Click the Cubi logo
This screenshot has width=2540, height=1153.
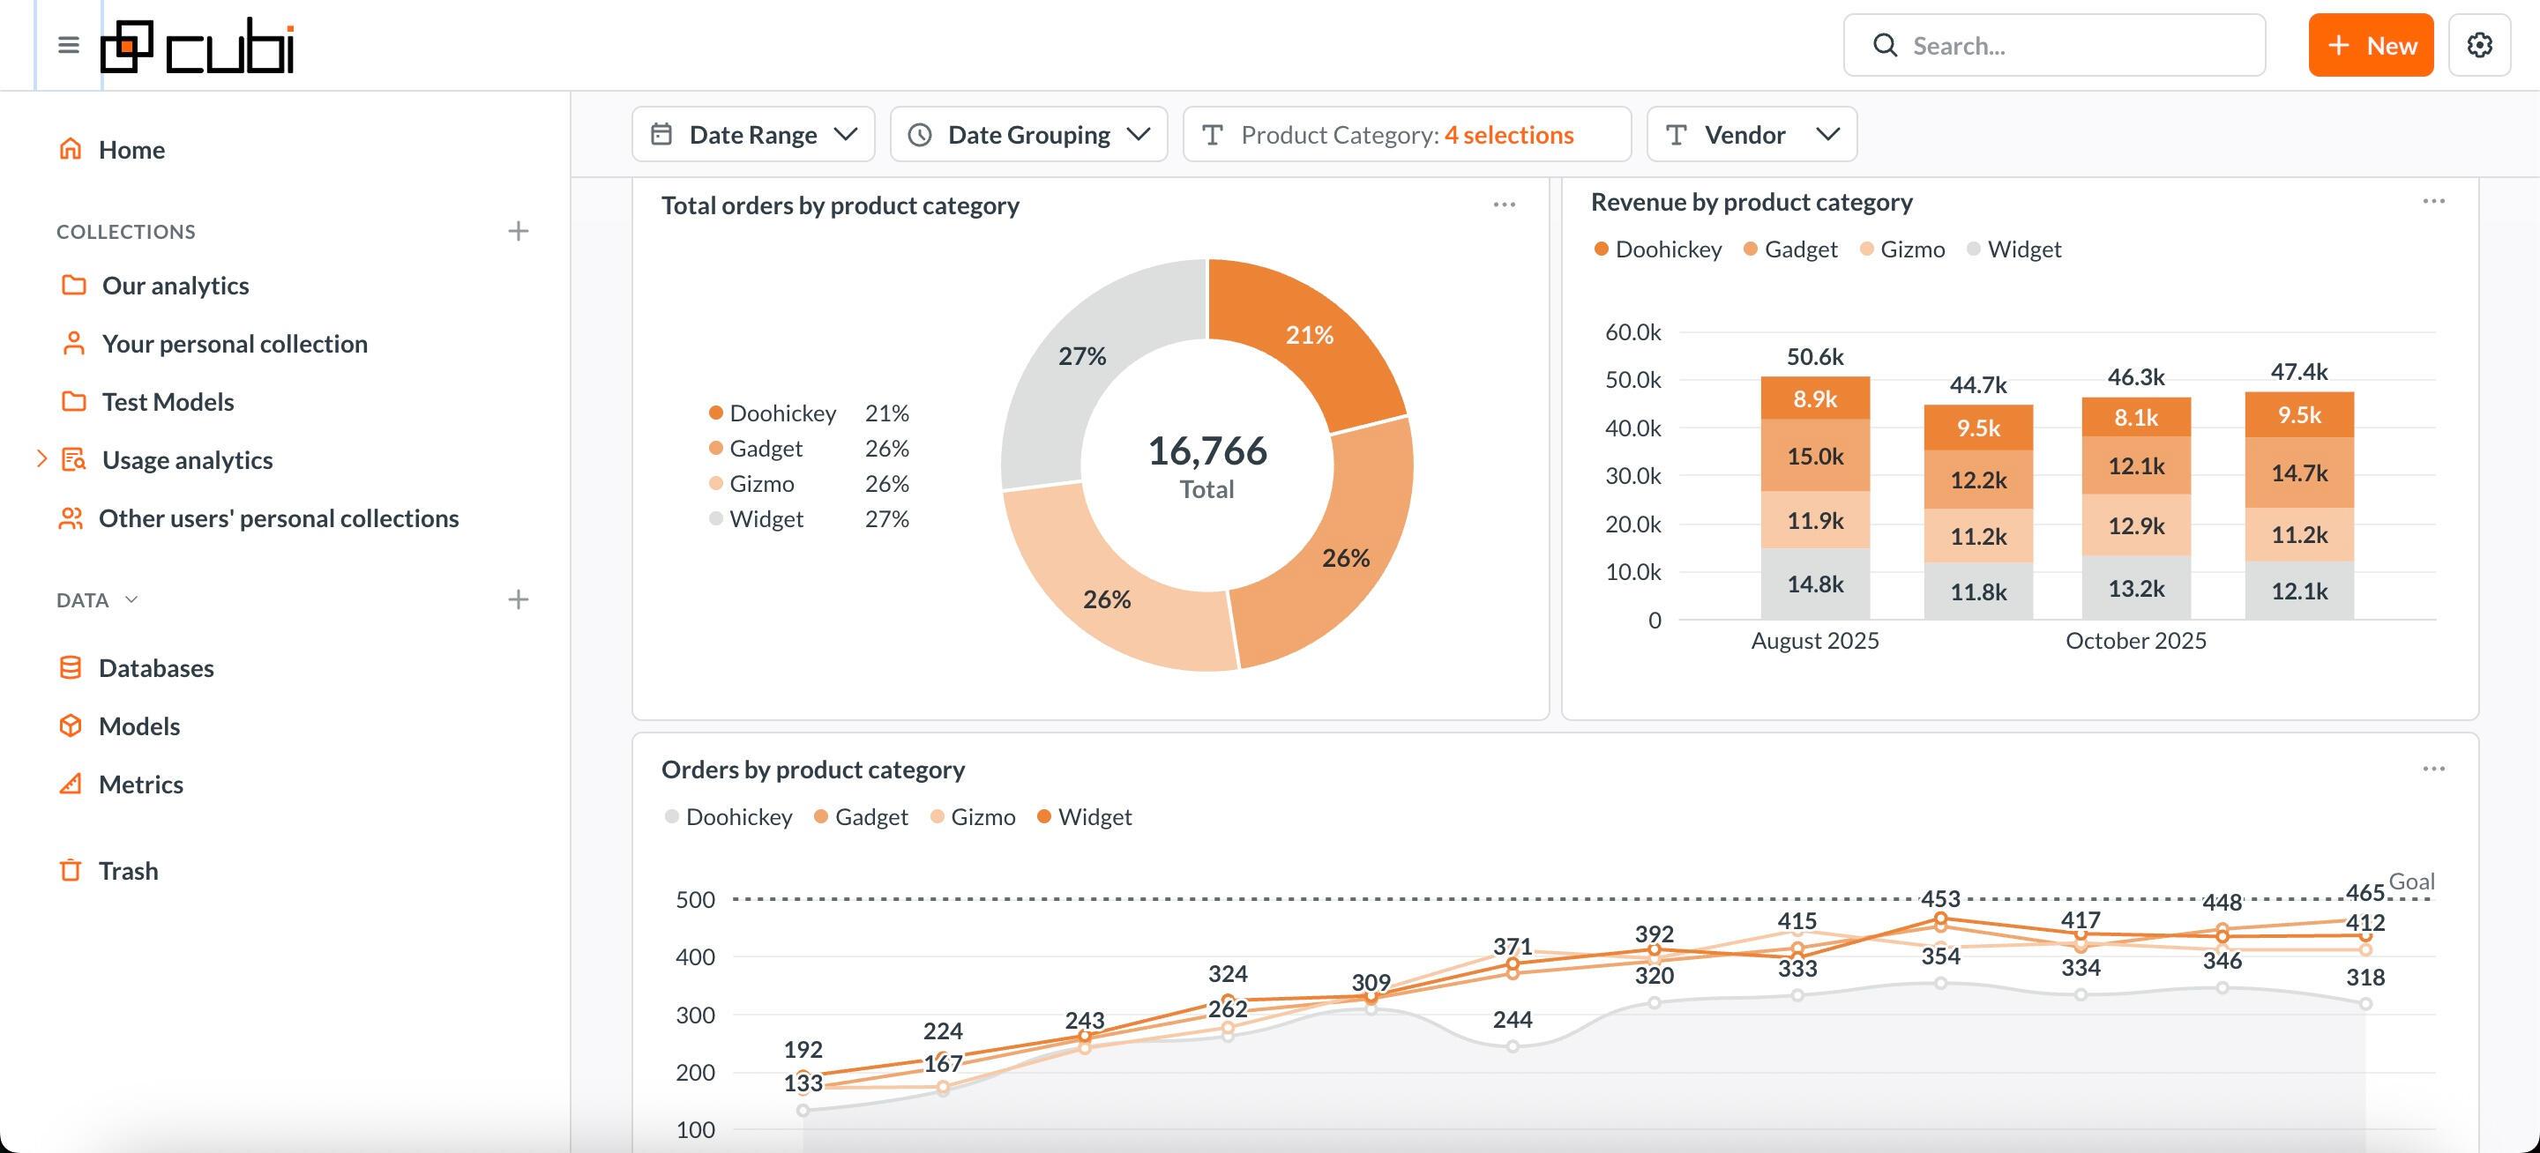pyautogui.click(x=198, y=45)
